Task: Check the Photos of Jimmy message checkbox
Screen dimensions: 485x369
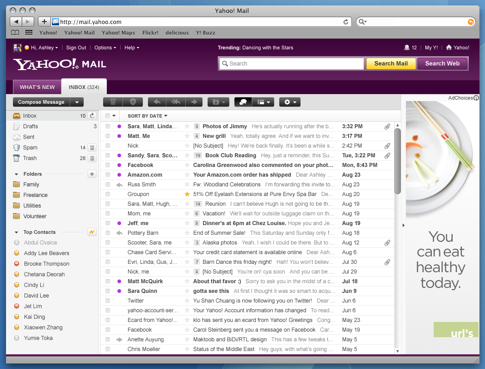Action: coord(108,126)
